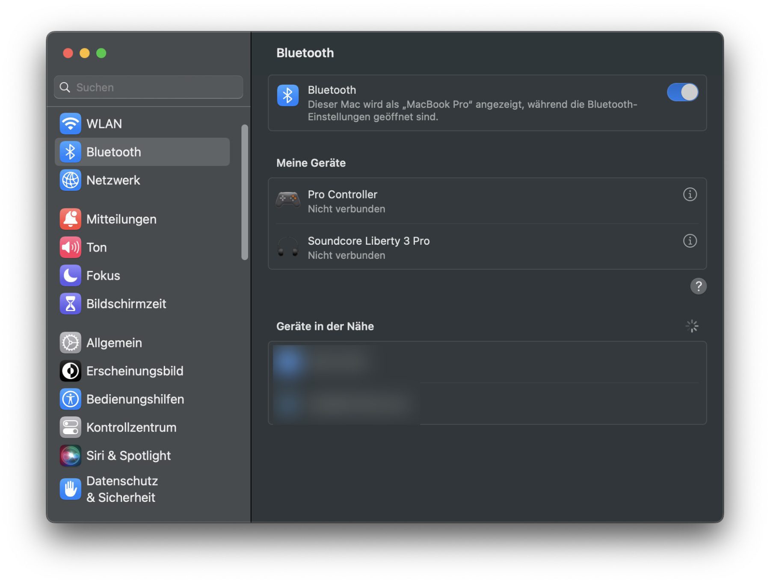
Task: Click the sidebar vertical scrollbar
Action: 245,193
